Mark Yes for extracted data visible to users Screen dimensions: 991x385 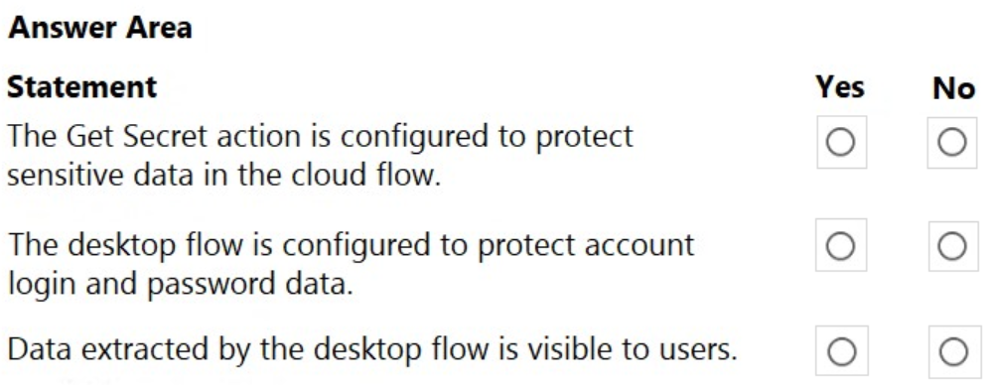pyautogui.click(x=841, y=352)
